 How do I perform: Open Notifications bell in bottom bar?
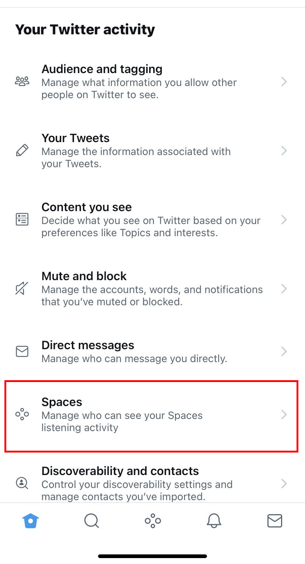coord(214,521)
